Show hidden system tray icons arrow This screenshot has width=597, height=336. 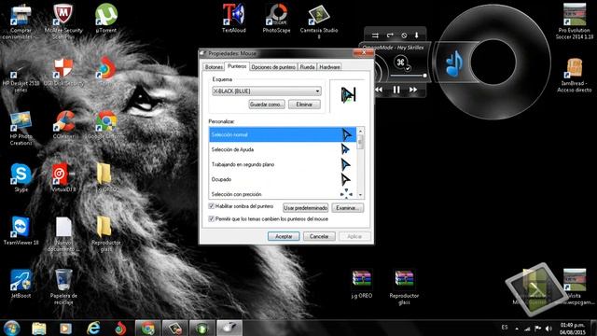(517, 329)
